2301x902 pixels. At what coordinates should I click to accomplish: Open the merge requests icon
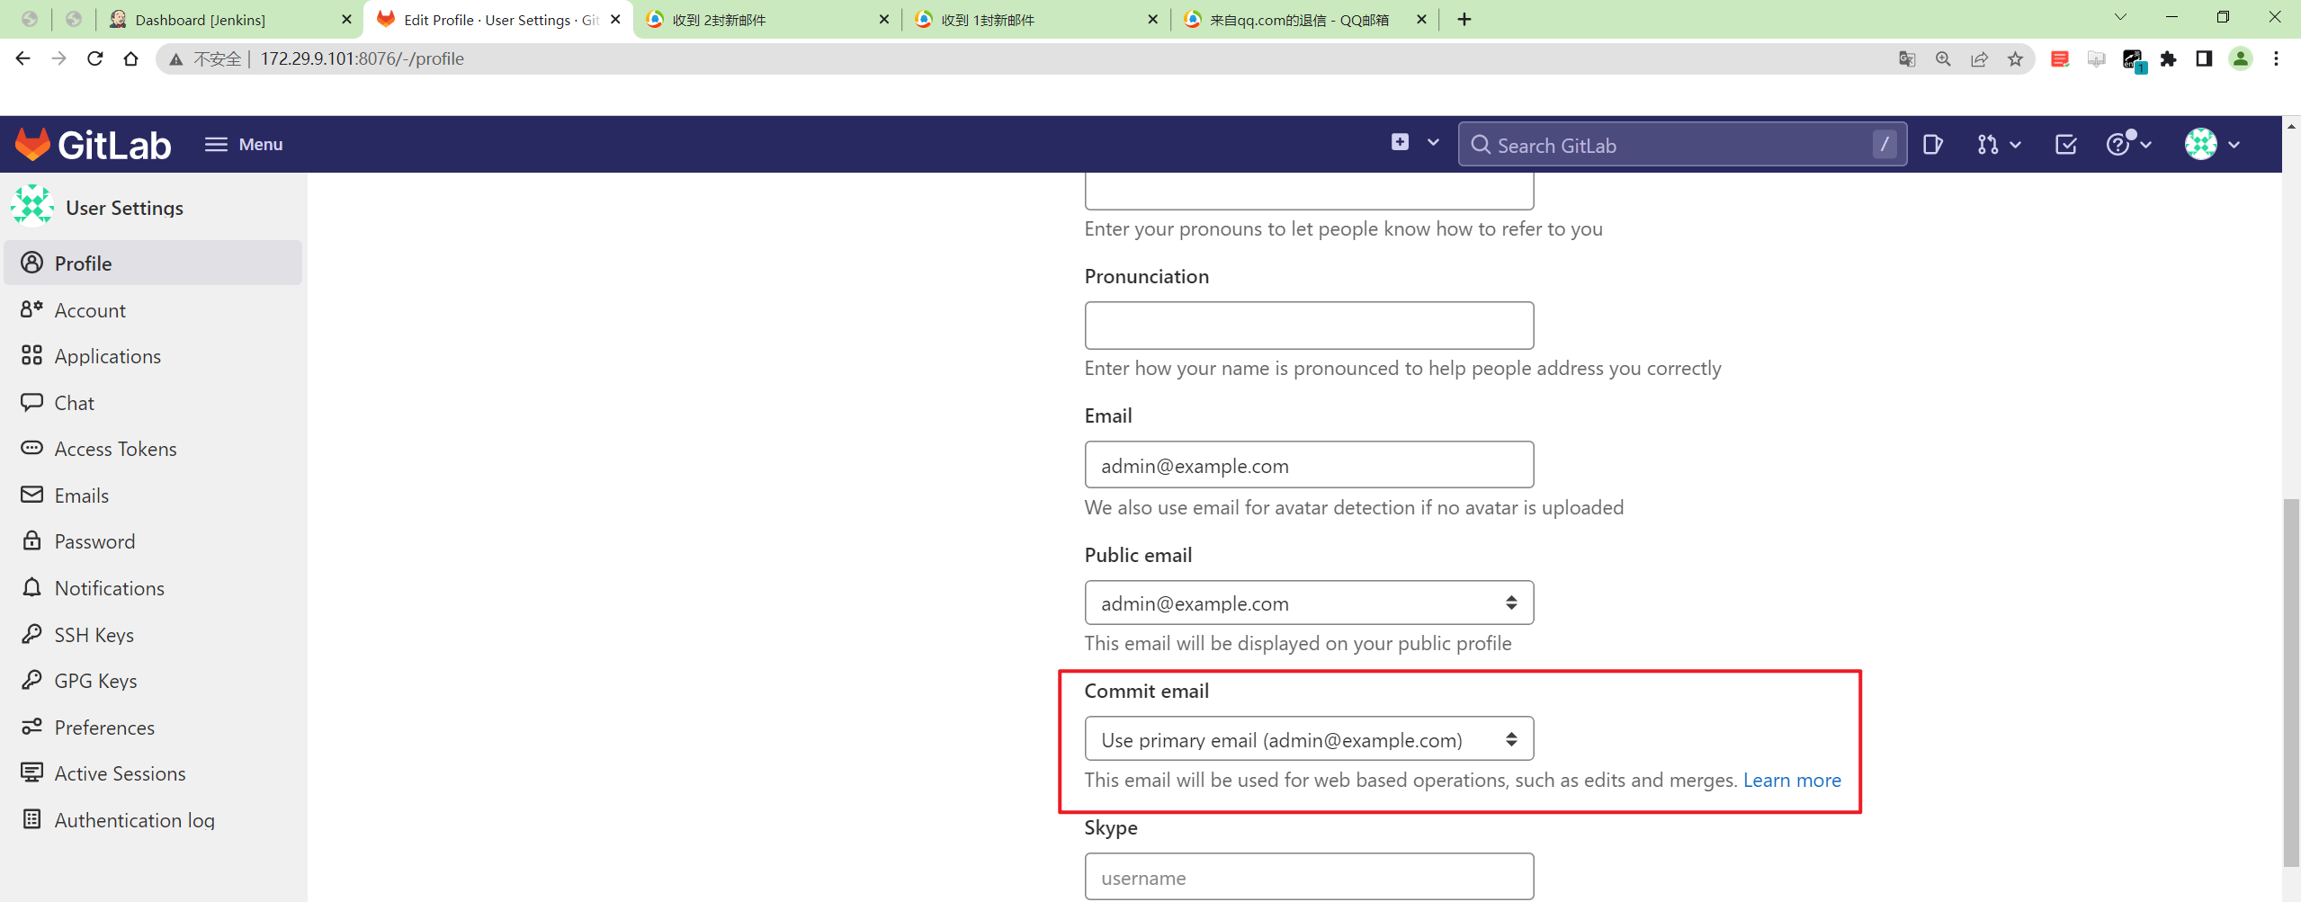[x=1987, y=144]
